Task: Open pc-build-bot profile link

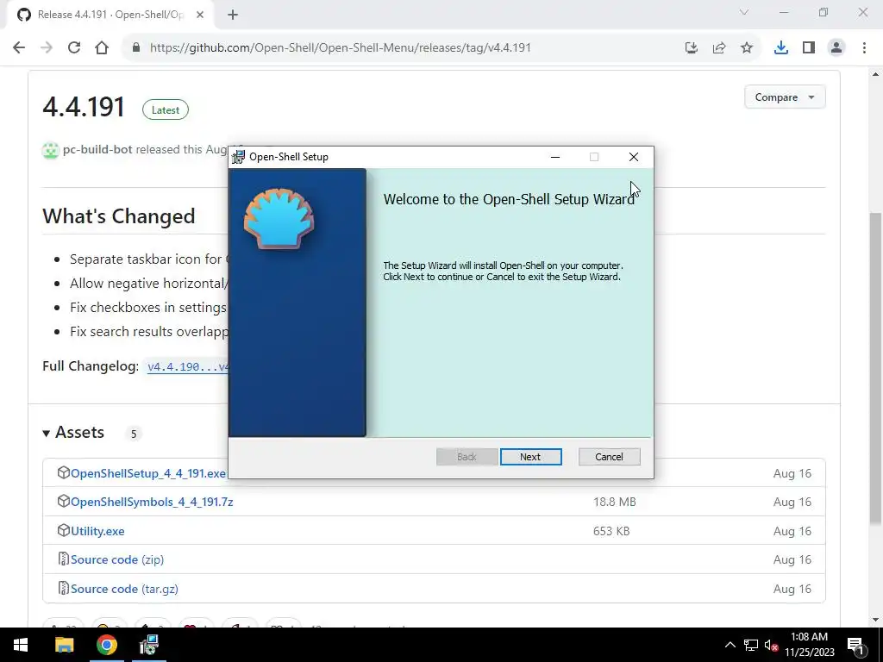Action: 97,149
